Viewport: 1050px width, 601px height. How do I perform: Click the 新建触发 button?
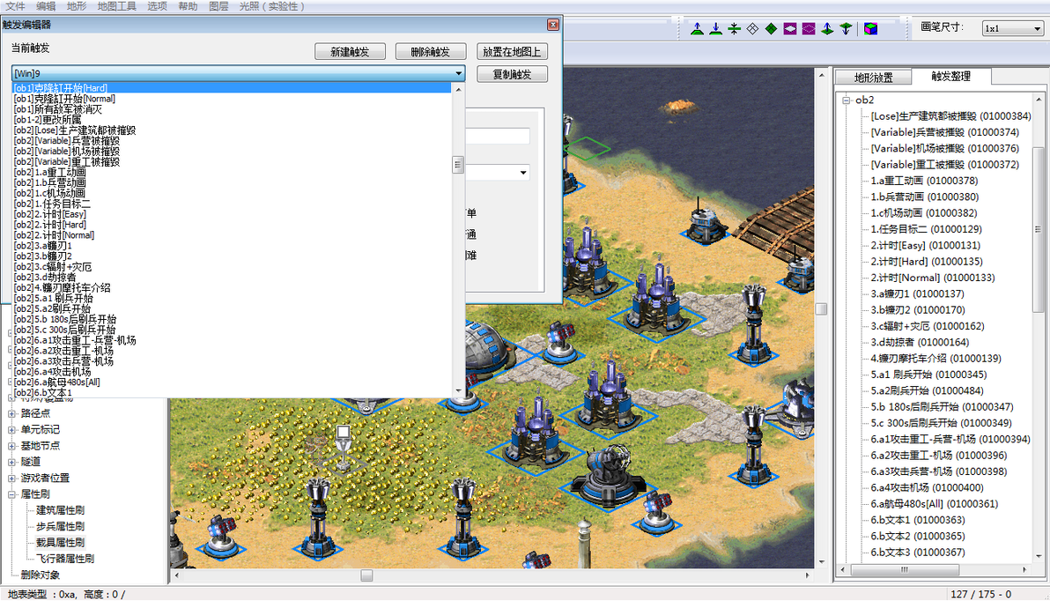351,52
